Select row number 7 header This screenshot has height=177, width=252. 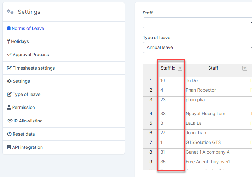click(151, 142)
